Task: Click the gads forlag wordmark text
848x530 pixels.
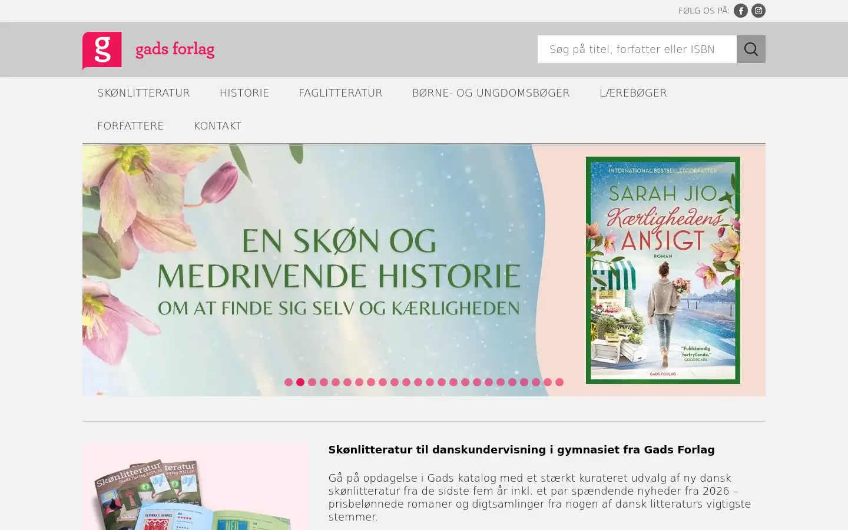Action: (175, 49)
